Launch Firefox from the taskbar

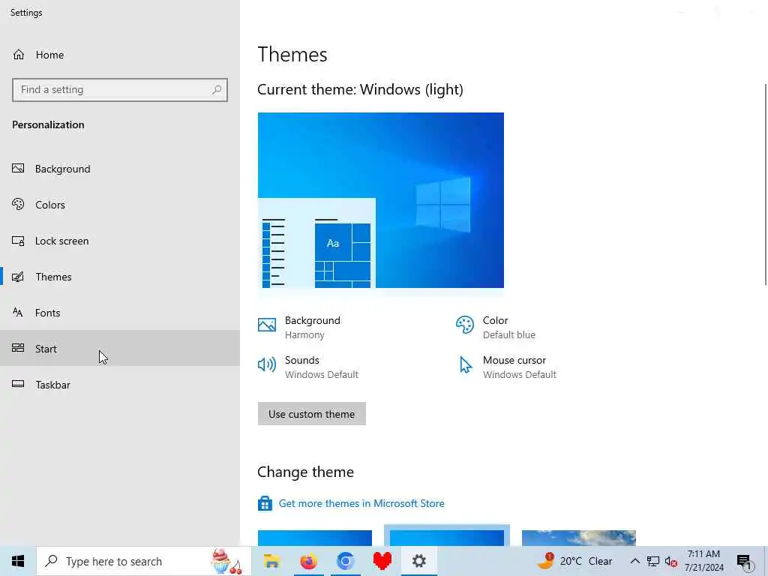click(308, 561)
